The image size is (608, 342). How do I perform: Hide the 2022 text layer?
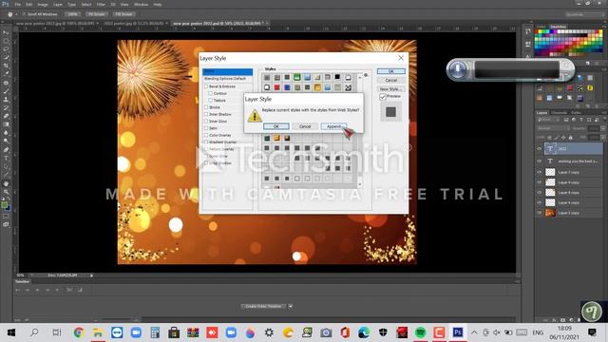(x=539, y=148)
